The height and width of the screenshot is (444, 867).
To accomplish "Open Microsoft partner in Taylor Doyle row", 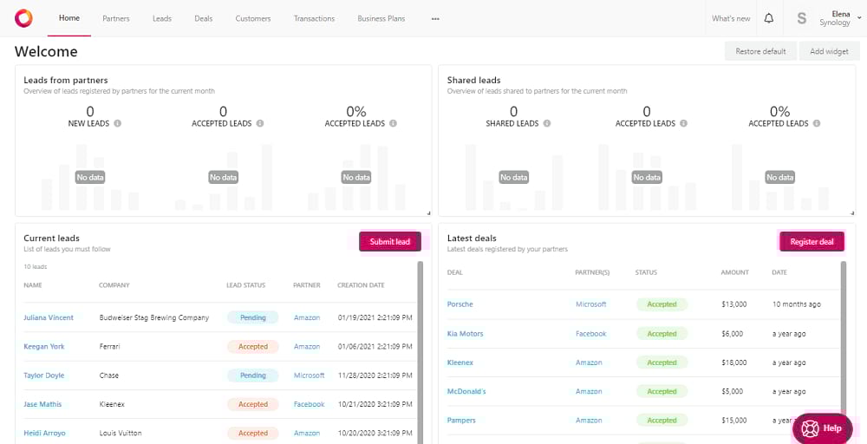I will (x=310, y=375).
